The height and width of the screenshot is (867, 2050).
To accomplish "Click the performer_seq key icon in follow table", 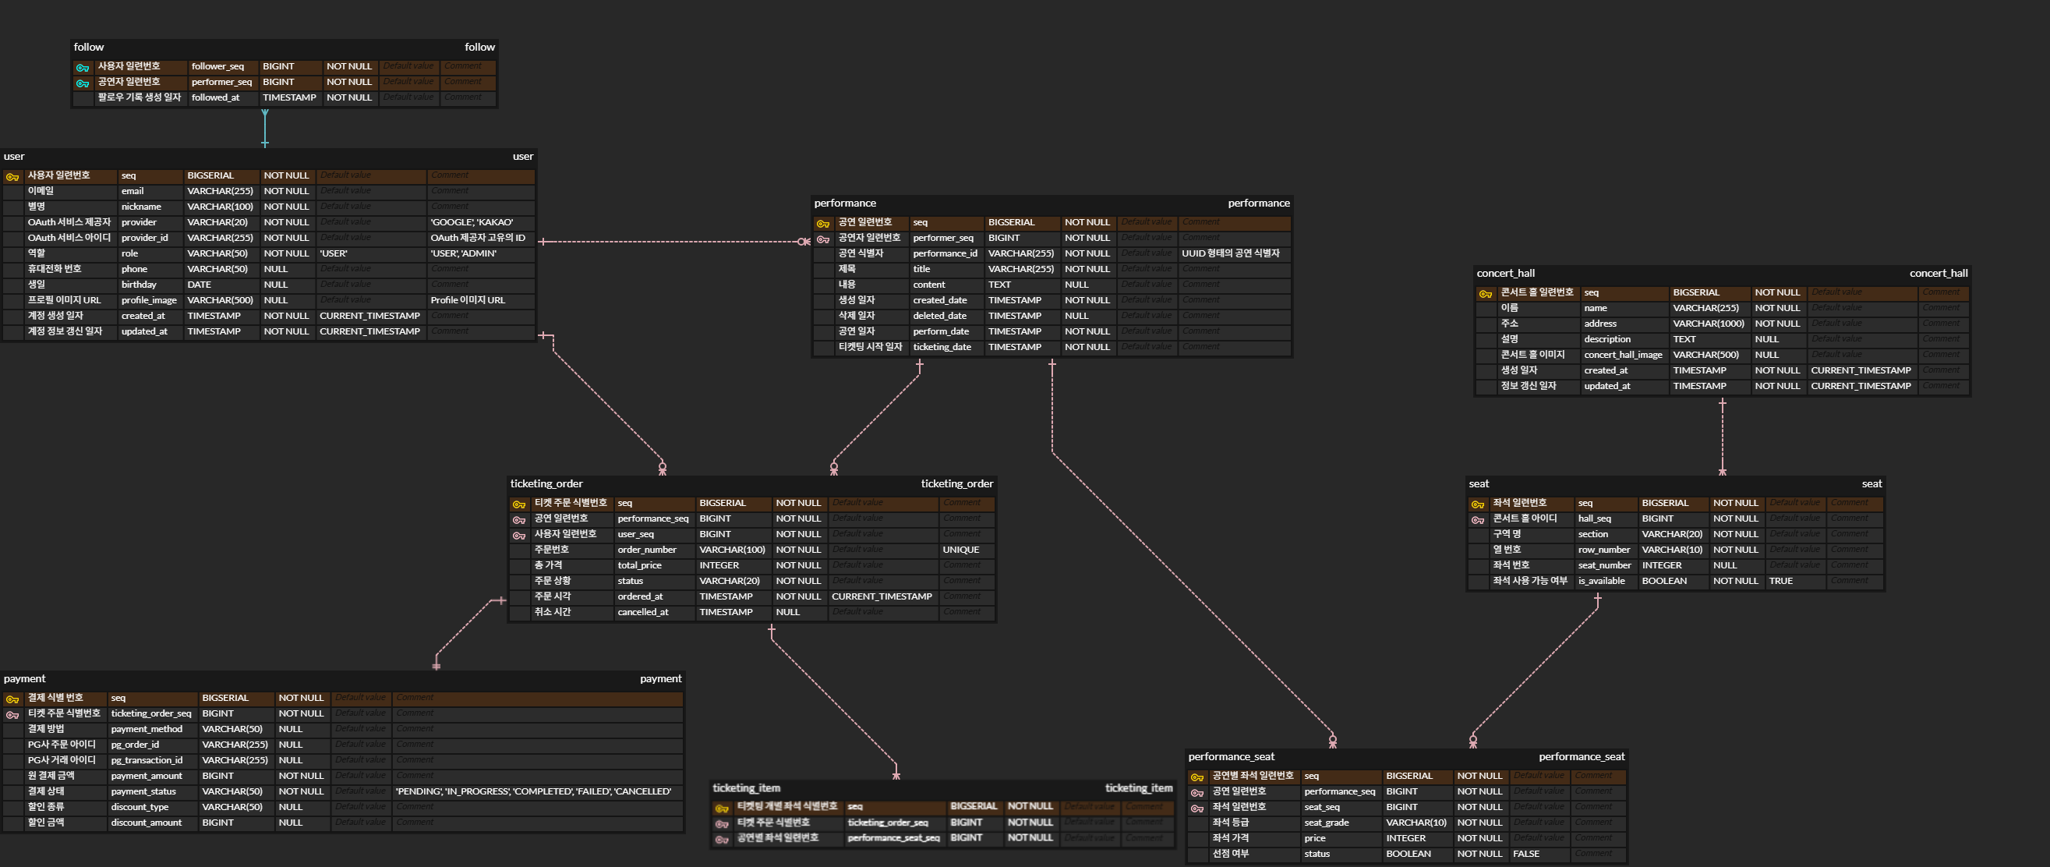I will point(82,83).
